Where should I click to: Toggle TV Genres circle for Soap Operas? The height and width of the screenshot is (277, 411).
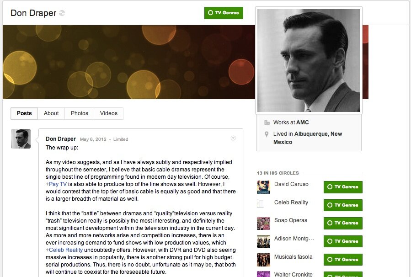(343, 223)
